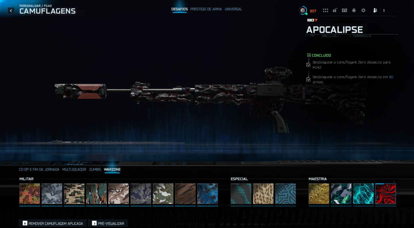The width and height of the screenshot is (414, 228).
Task: Toggle the Zero Absoluto in 30 weapons checkbox
Action: coord(308,80)
